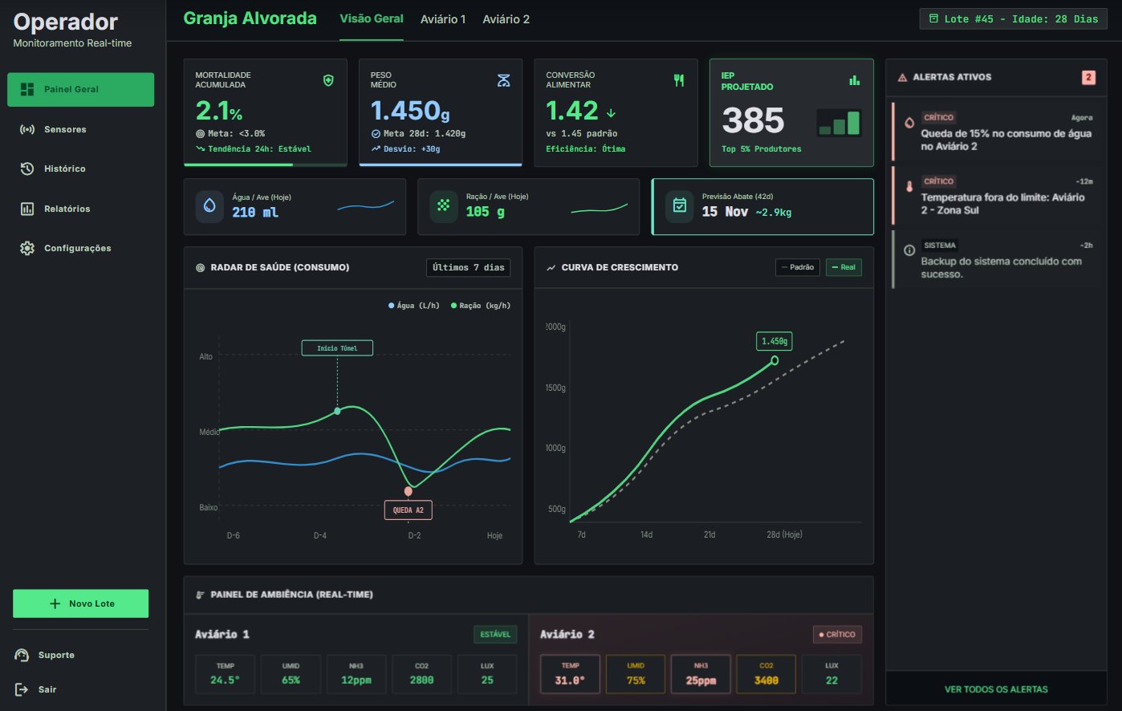Click the ESTÁVEL status badge for Aviário 1
Viewport: 1122px width, 711px height.
(x=495, y=634)
